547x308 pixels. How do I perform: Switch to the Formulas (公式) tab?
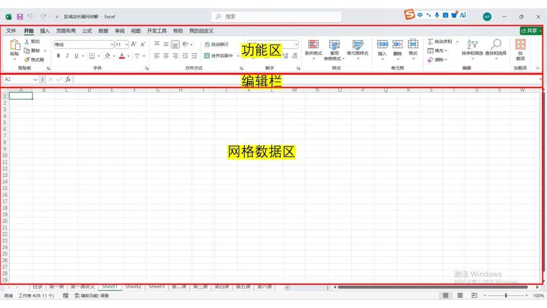(87, 31)
